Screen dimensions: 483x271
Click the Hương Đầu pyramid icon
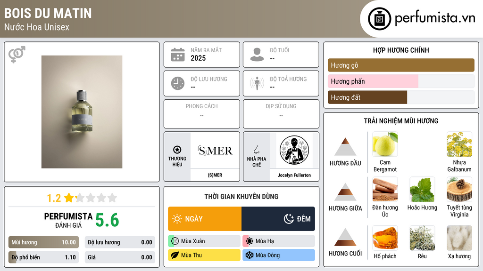(x=345, y=147)
